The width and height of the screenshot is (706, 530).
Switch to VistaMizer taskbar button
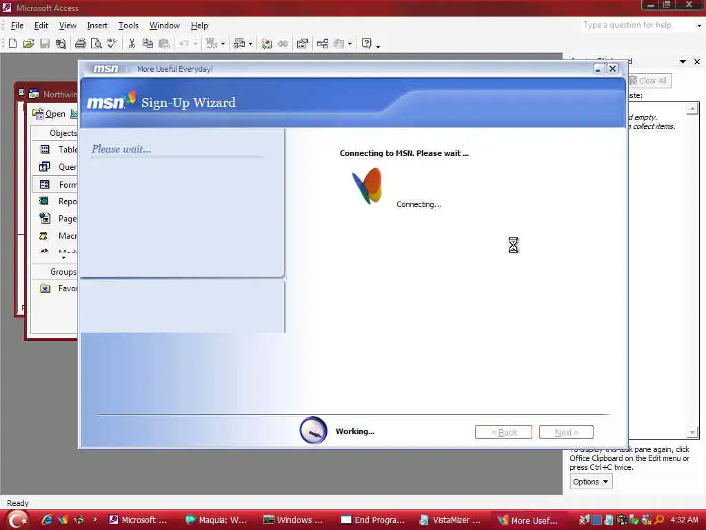pos(451,520)
